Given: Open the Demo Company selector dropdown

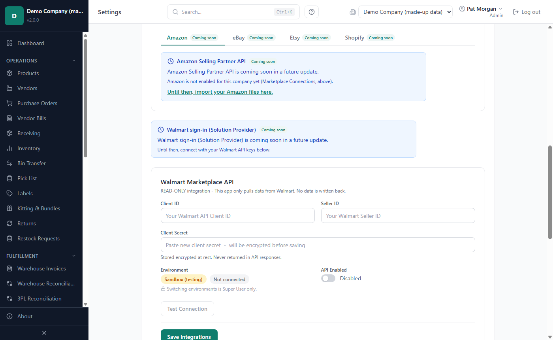Looking at the screenshot, I should coord(405,12).
